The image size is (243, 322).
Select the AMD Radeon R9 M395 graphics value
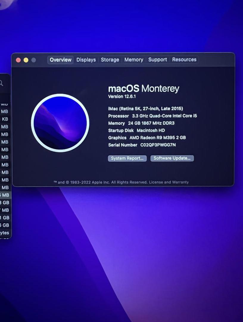pos(158,137)
